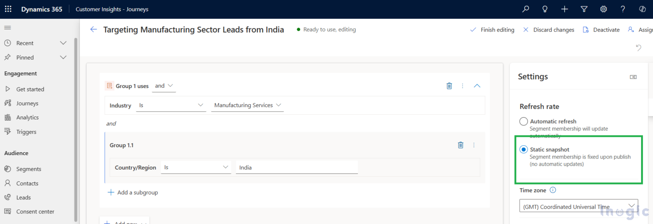Click the 'Engagement' section header
This screenshot has height=224, width=653.
point(20,74)
